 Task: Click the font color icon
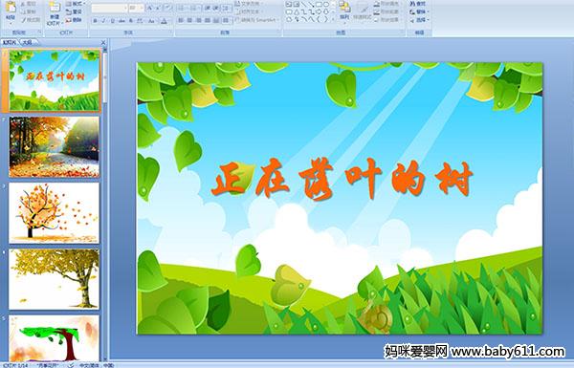(x=164, y=21)
